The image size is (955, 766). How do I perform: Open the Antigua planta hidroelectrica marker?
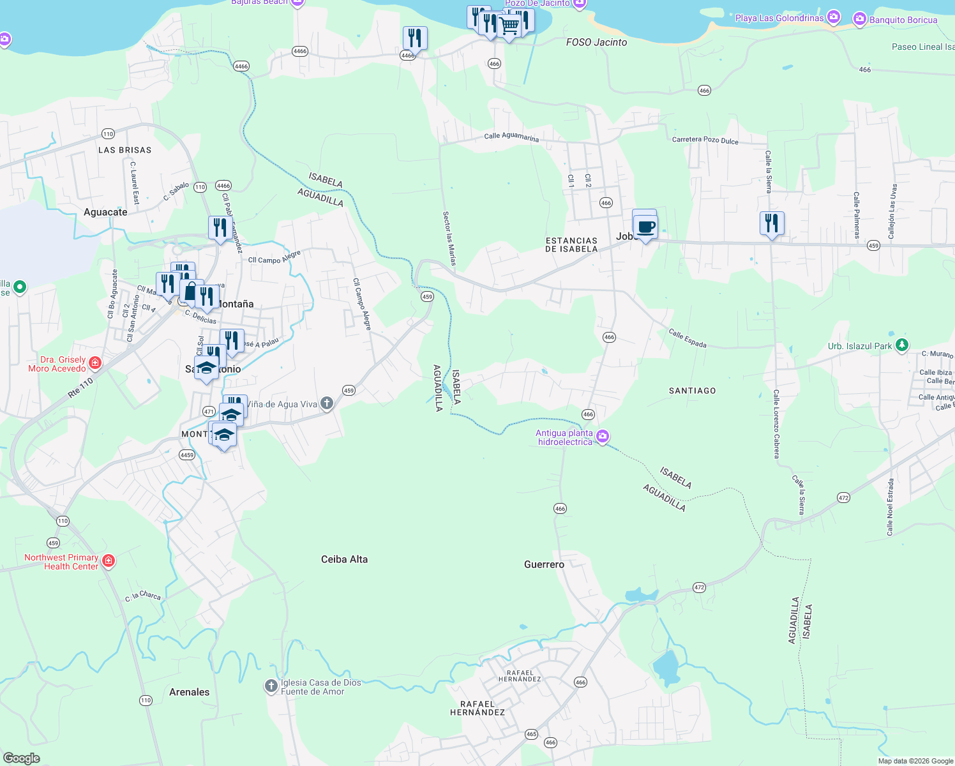coord(601,435)
